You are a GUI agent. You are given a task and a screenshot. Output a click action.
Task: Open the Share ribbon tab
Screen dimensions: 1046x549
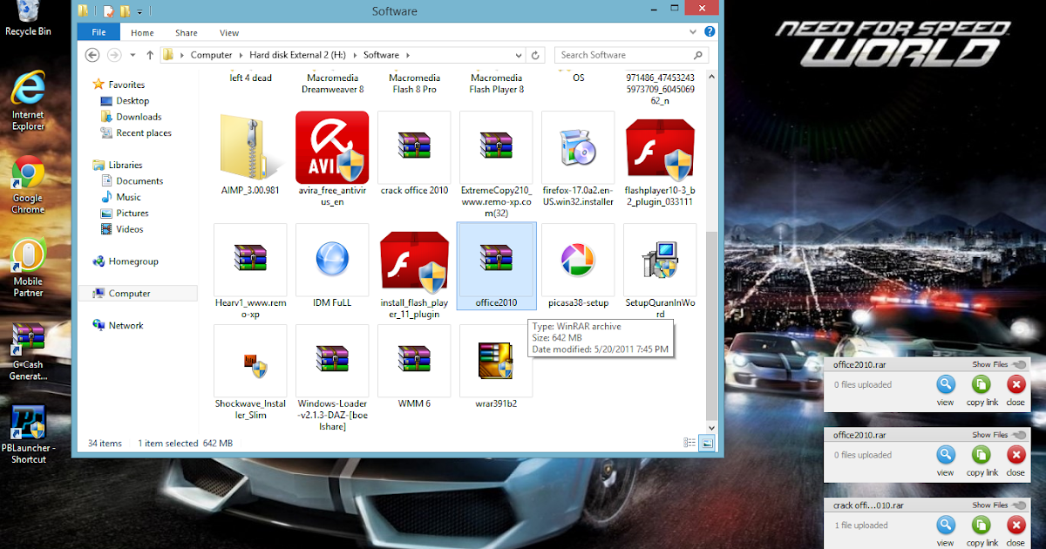[x=186, y=33]
